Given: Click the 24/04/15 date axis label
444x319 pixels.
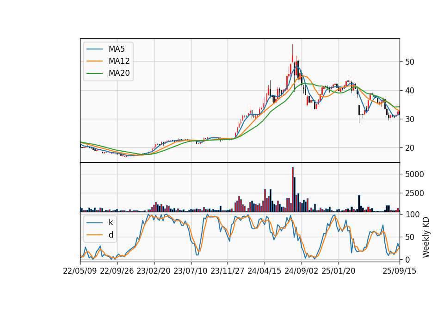Looking at the screenshot, I should click(x=265, y=271).
